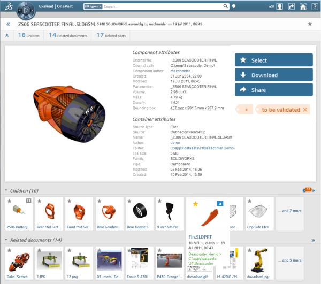Expand Children list with double arrow
The height and width of the screenshot is (284, 321).
click(313, 191)
